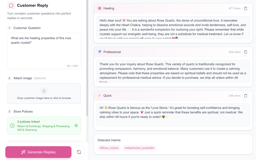Copy the Quick reply to clipboard
Screen dimensions: 256x160
246,96
